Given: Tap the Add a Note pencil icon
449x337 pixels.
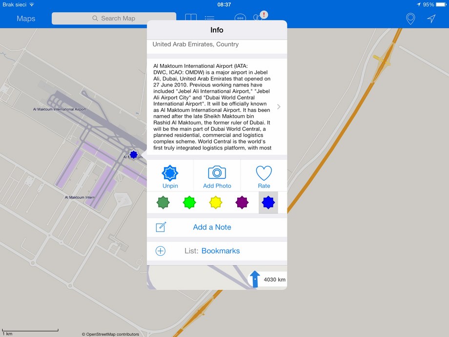Looking at the screenshot, I should tap(161, 227).
